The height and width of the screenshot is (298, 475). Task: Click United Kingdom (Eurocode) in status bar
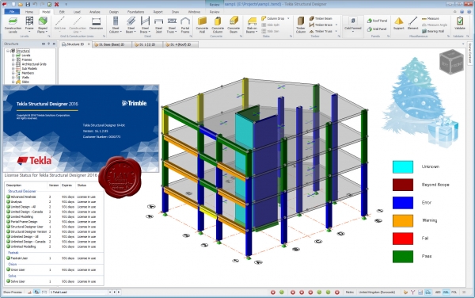[377, 292]
